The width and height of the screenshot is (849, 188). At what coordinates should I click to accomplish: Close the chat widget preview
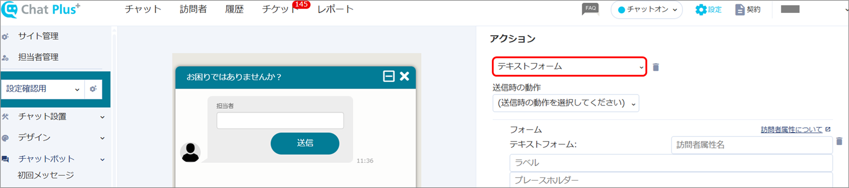click(404, 76)
